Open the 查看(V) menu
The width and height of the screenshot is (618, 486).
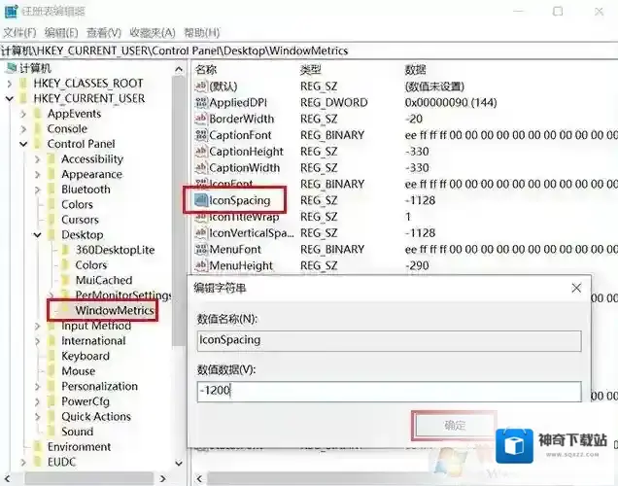[104, 33]
